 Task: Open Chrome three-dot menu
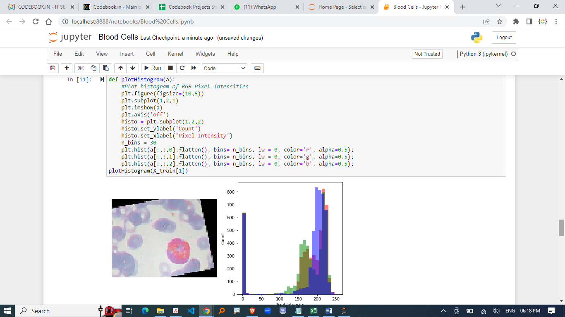557,21
